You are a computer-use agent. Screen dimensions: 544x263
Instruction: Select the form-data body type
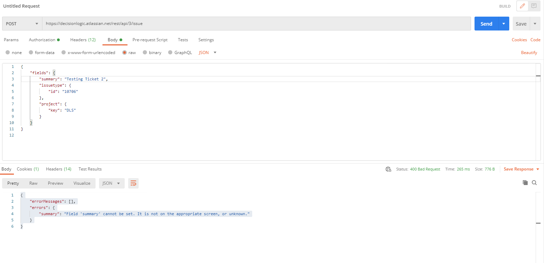coord(42,52)
